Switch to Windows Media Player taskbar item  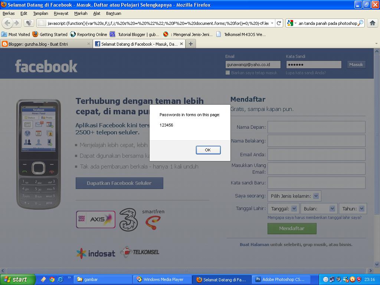pos(163,279)
